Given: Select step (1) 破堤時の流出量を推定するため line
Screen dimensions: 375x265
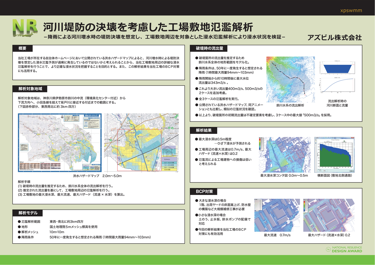Looking at the screenshot, I should pyautogui.click(x=65, y=186).
